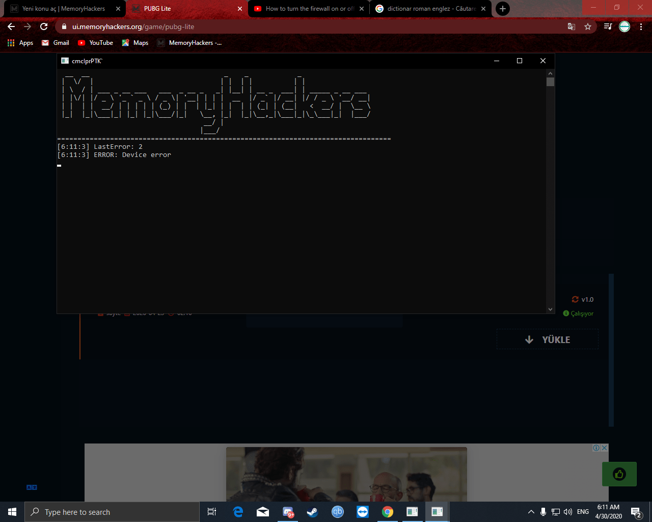The image size is (652, 522).
Task: Open the media controls icon in Chrome toolbar
Action: point(608,27)
